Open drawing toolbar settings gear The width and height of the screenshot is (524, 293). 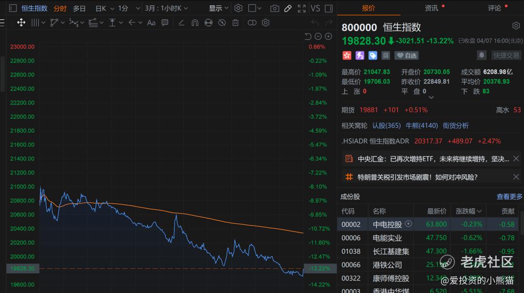266,23
